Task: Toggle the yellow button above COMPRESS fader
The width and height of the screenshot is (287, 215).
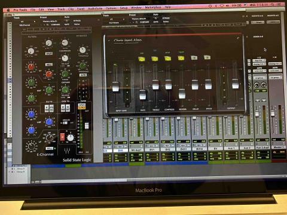Action: [168, 59]
